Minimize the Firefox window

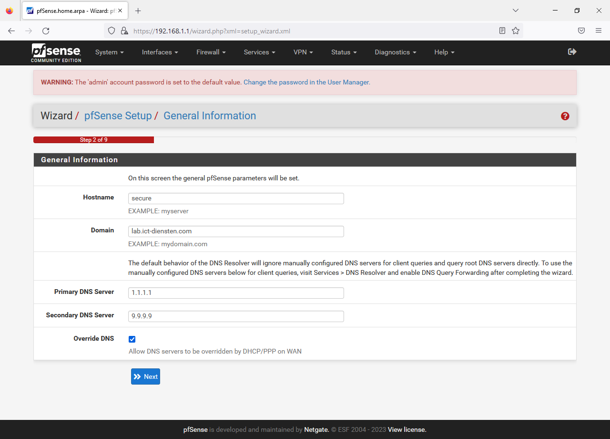pos(555,10)
